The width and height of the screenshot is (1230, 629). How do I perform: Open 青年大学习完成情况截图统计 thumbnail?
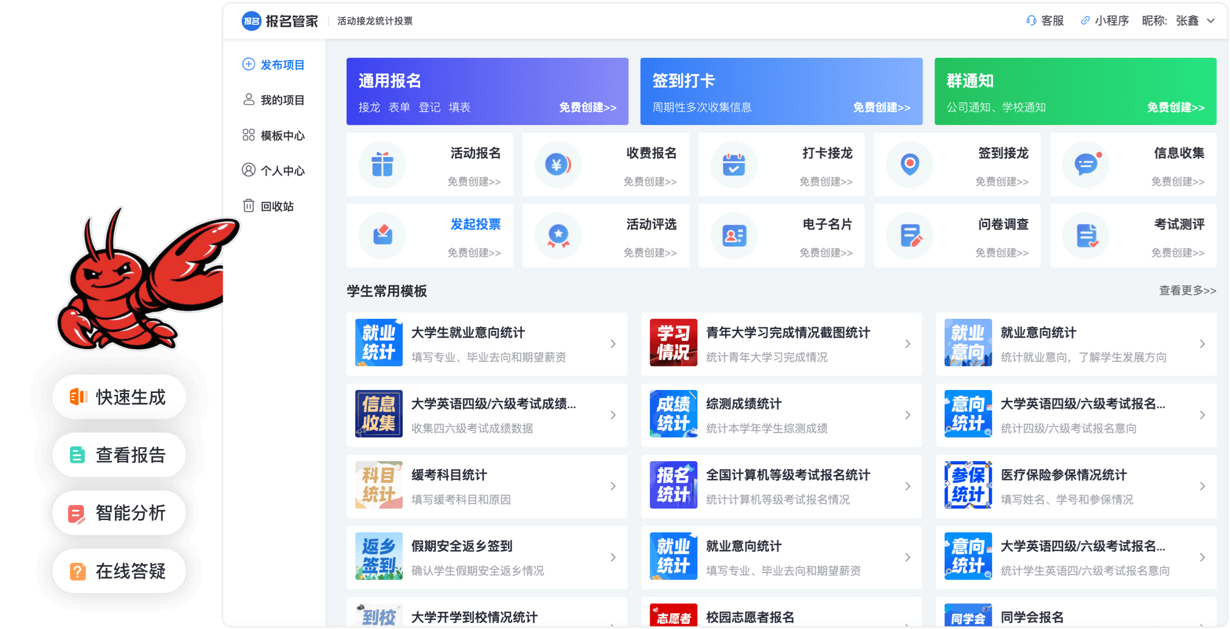[673, 342]
